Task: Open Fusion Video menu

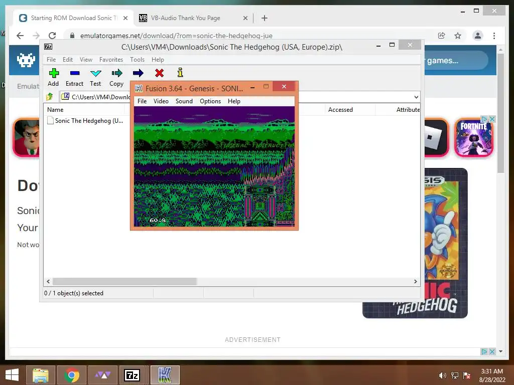Action: coord(161,101)
